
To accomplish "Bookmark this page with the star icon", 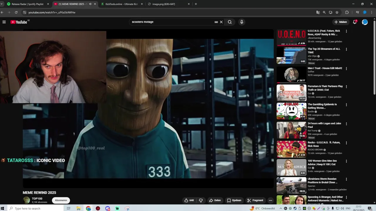I will pyautogui.click(x=337, y=12).
